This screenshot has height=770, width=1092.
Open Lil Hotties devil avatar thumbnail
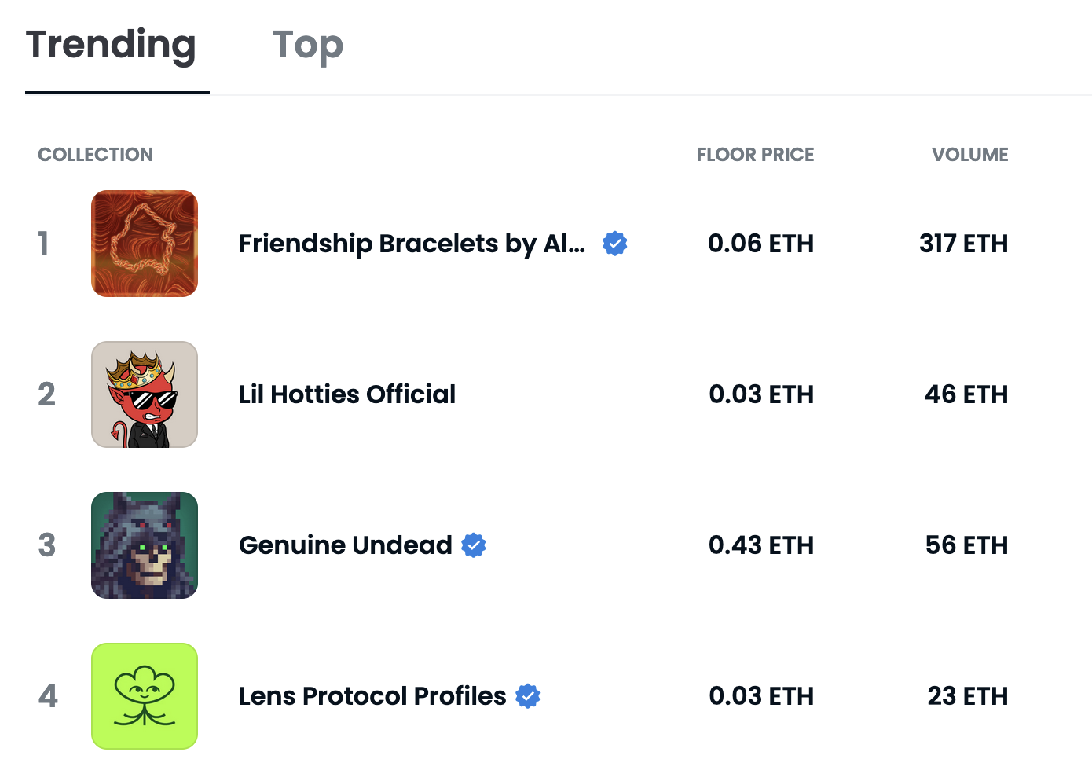[145, 394]
